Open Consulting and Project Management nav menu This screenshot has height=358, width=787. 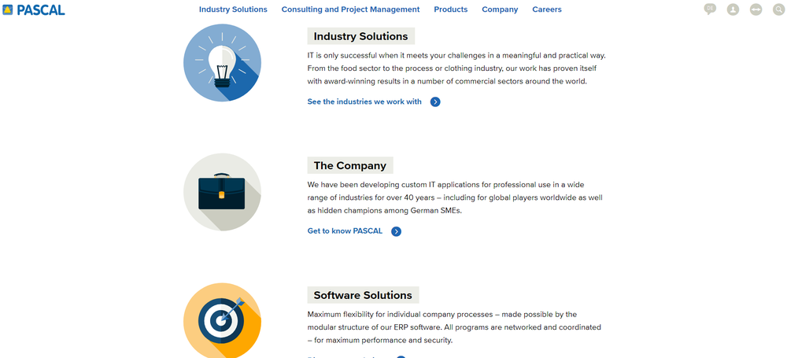click(x=350, y=9)
